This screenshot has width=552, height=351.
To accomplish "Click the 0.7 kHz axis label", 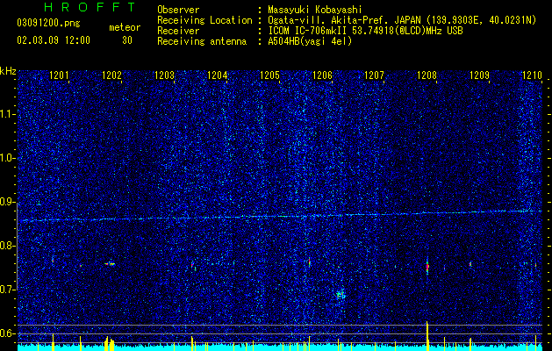I will (8, 290).
